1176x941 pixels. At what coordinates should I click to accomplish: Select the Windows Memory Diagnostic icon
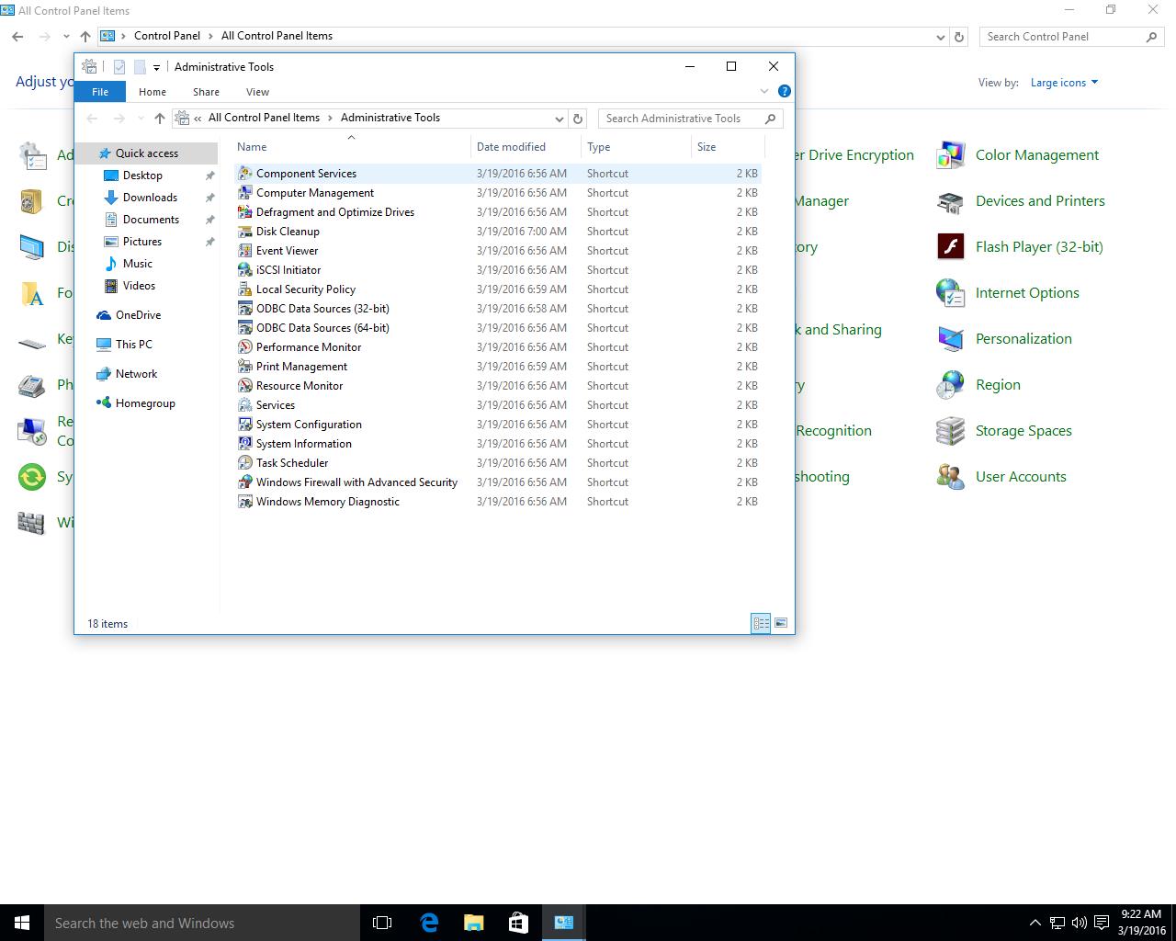pyautogui.click(x=244, y=501)
